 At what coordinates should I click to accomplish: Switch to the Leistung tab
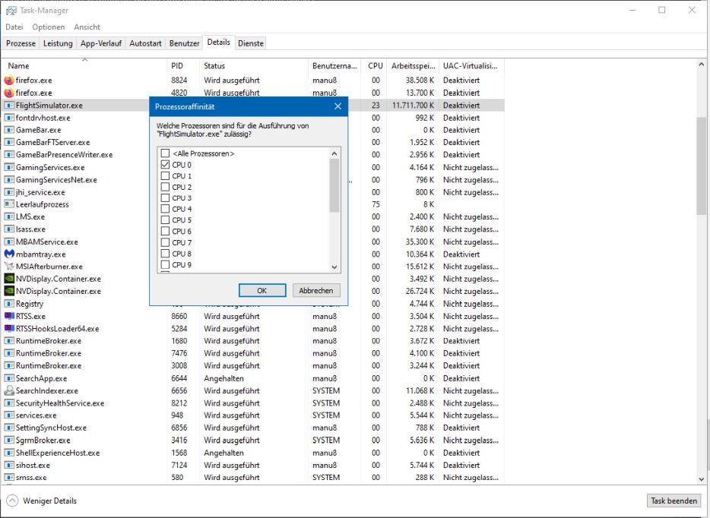58,43
